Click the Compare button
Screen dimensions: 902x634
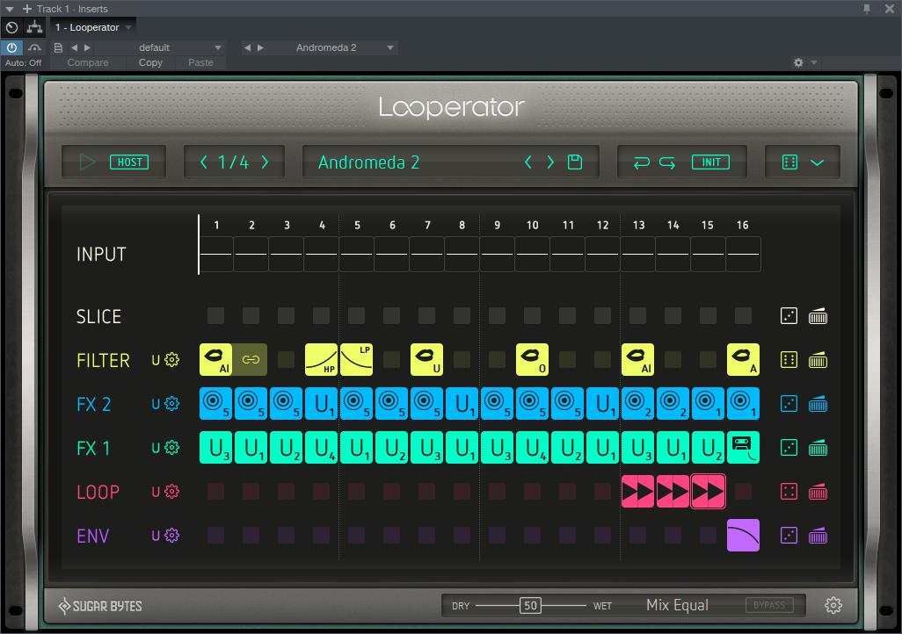tap(87, 62)
